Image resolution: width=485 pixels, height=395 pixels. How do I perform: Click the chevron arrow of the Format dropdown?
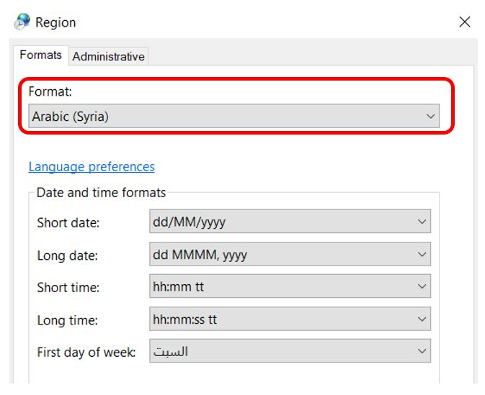pyautogui.click(x=430, y=116)
